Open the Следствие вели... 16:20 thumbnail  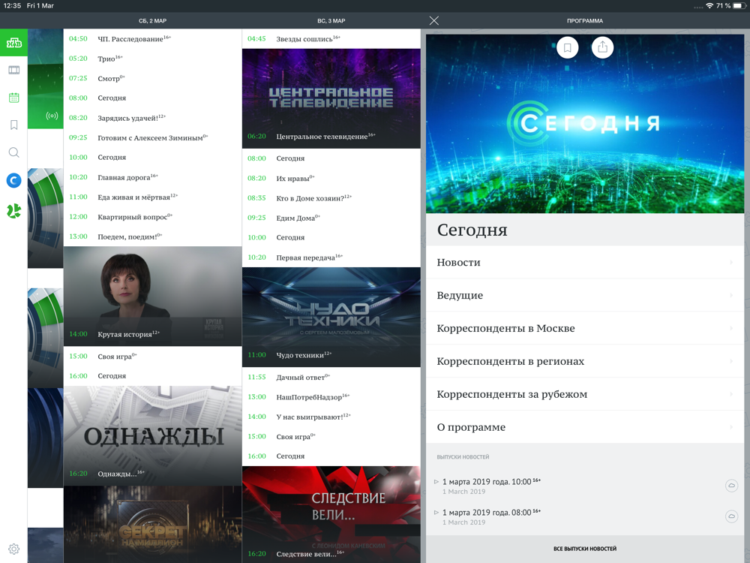[331, 515]
